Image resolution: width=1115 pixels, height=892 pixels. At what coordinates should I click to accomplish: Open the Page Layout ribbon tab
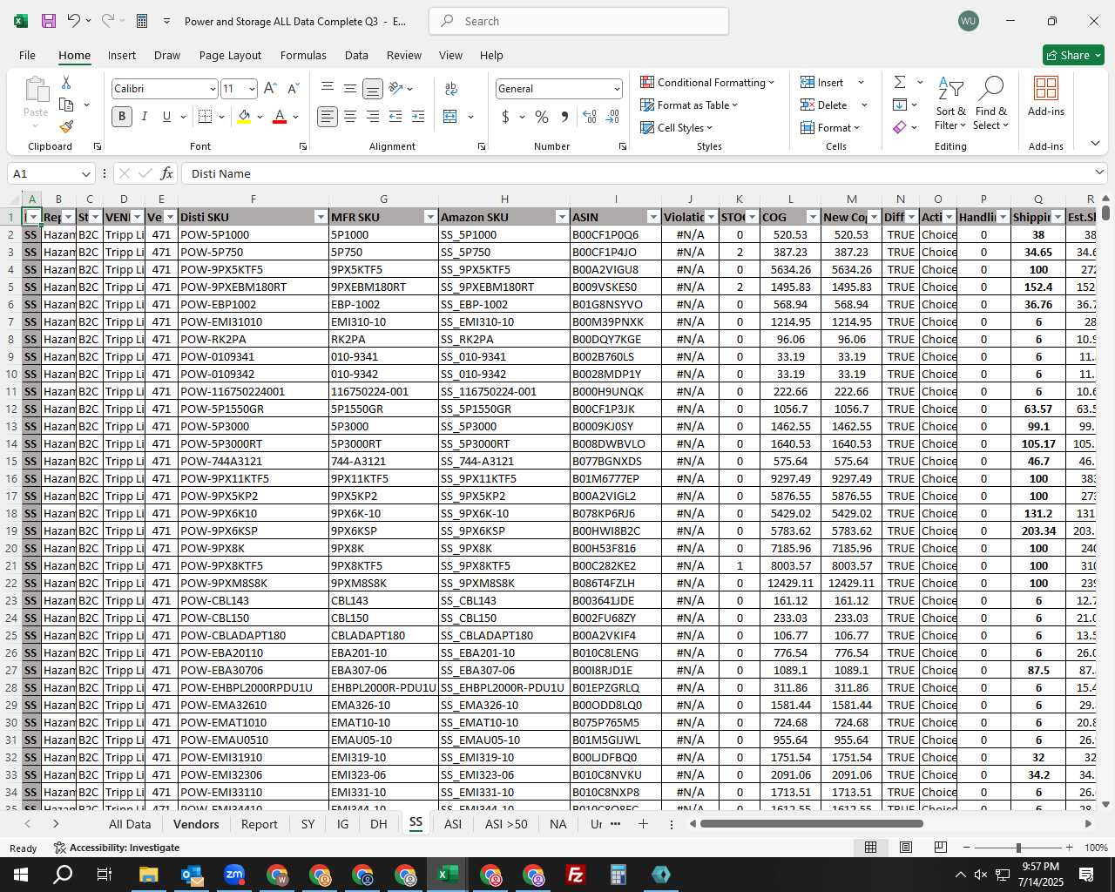[x=230, y=55]
